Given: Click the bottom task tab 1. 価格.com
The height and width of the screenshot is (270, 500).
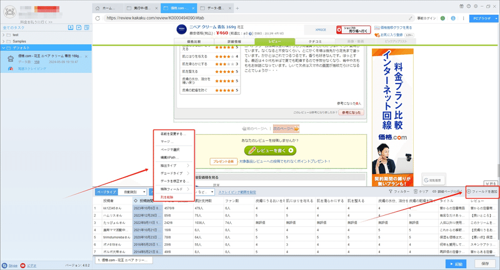Looking at the screenshot, I should coord(124,260).
